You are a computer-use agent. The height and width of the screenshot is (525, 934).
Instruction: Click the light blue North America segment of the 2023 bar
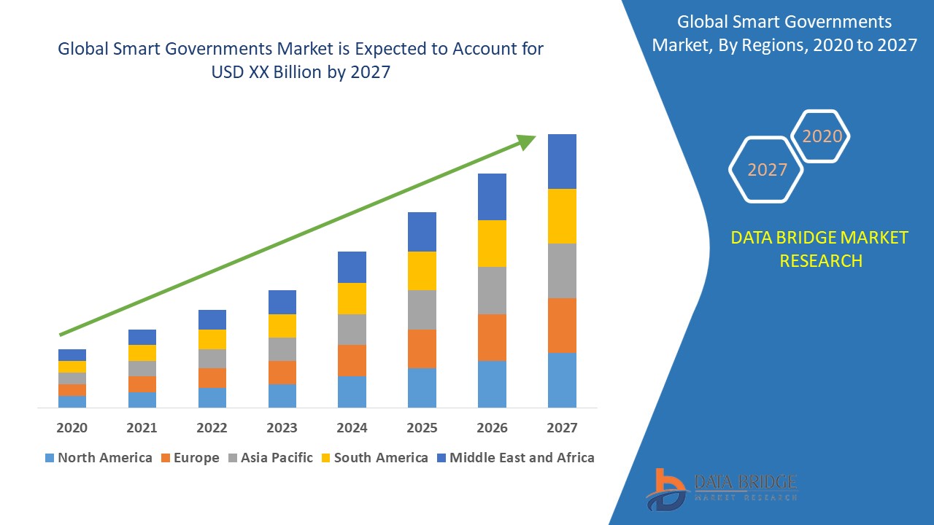(282, 395)
